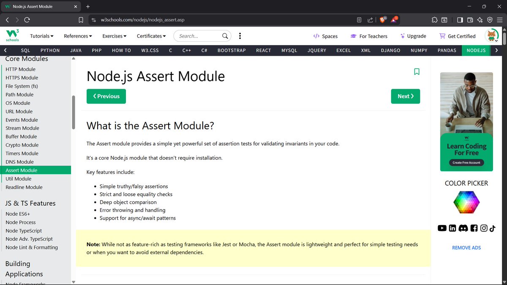Click the Upgrade link
Image resolution: width=507 pixels, height=285 pixels.
click(x=413, y=36)
